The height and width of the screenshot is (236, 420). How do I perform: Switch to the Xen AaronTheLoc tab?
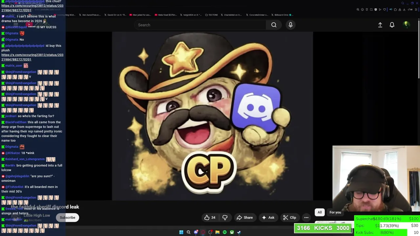89,15
